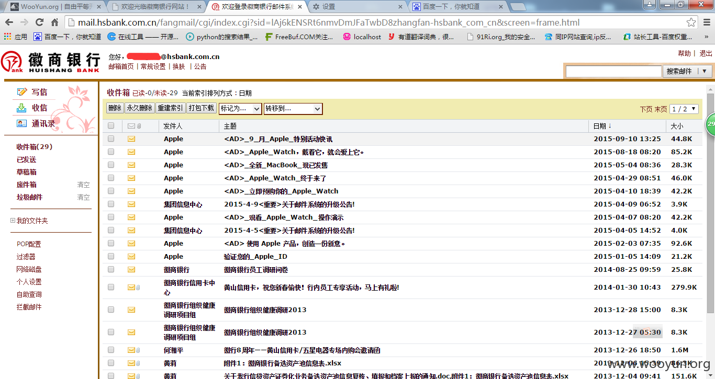The height and width of the screenshot is (379, 715).
Task: Sort by 发件人 column header
Action: [173, 126]
